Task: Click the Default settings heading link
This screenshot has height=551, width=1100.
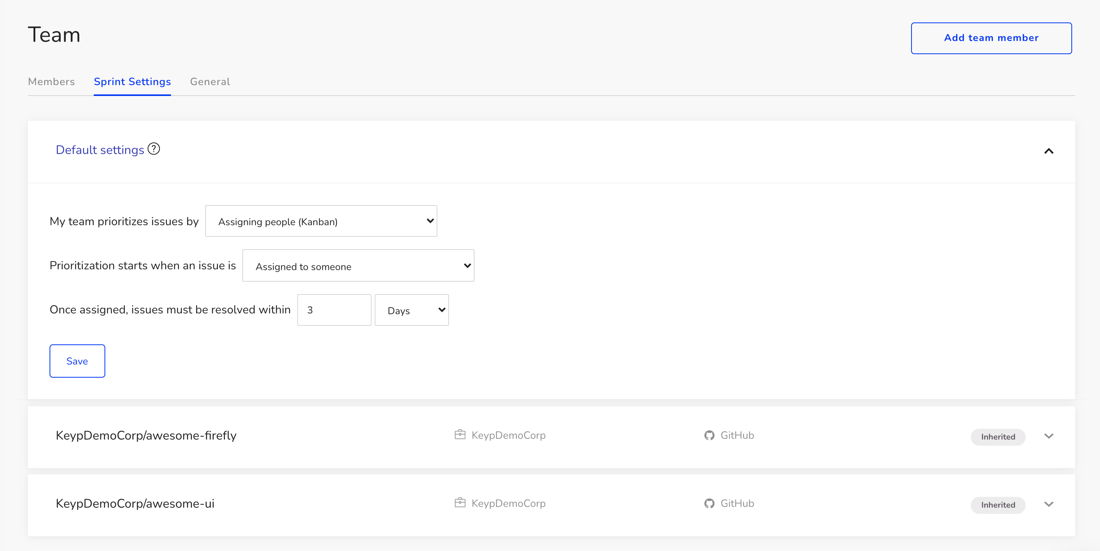Action: pos(100,150)
